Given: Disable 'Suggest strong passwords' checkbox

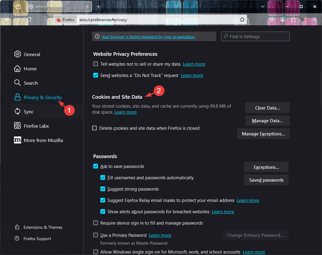Looking at the screenshot, I should point(103,189).
